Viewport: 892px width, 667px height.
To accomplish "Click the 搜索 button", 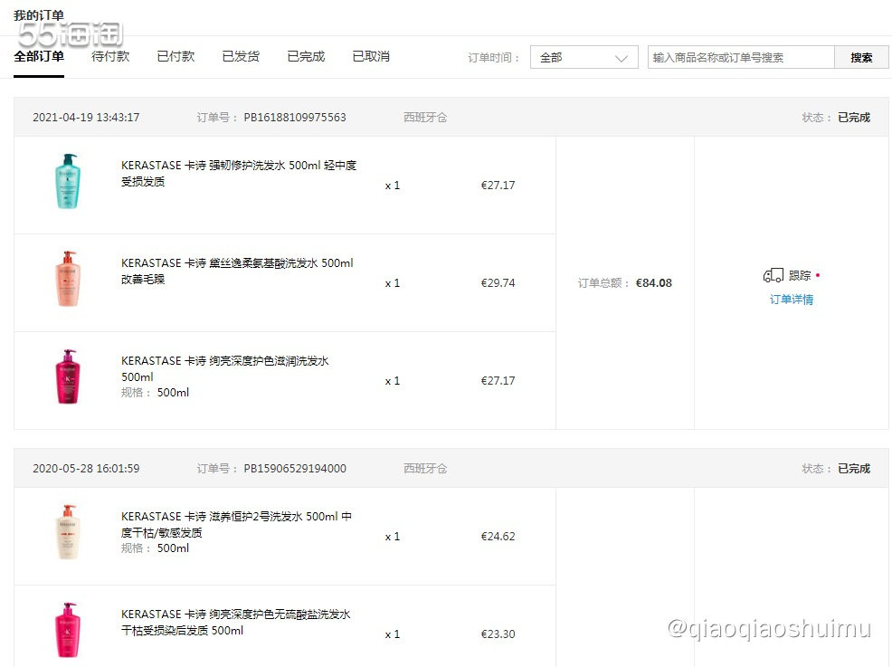I will (861, 58).
